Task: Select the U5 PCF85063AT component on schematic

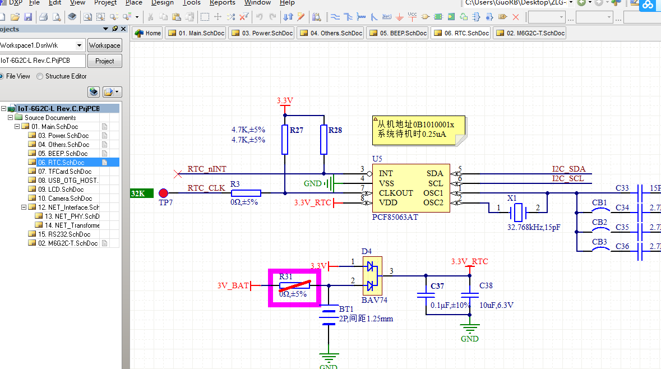Action: tap(411, 188)
